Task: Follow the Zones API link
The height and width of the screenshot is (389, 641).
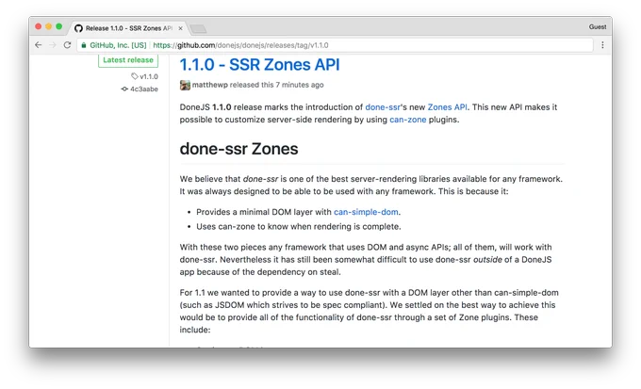Action: [x=447, y=107]
